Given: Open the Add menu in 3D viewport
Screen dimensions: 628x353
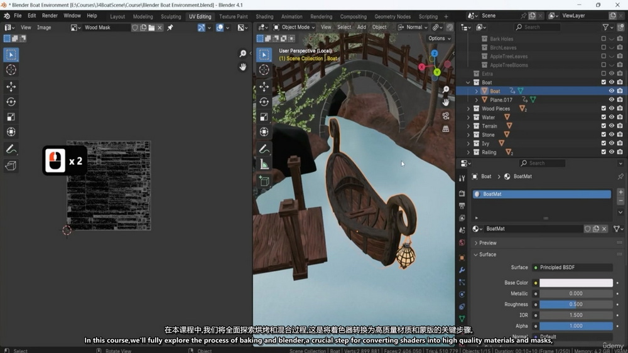Looking at the screenshot, I should (361, 27).
